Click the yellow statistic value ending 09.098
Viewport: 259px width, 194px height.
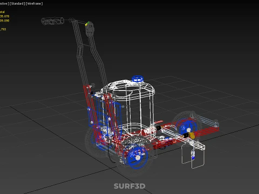point(4,20)
